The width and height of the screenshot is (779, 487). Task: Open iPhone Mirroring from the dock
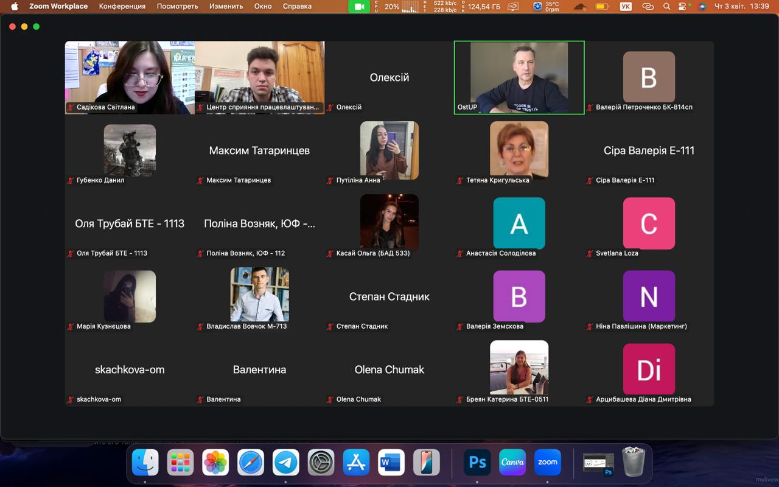tap(426, 463)
